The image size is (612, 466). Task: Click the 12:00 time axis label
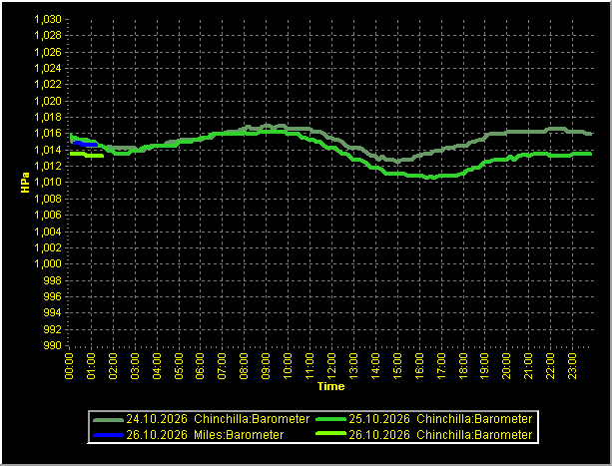pos(331,366)
